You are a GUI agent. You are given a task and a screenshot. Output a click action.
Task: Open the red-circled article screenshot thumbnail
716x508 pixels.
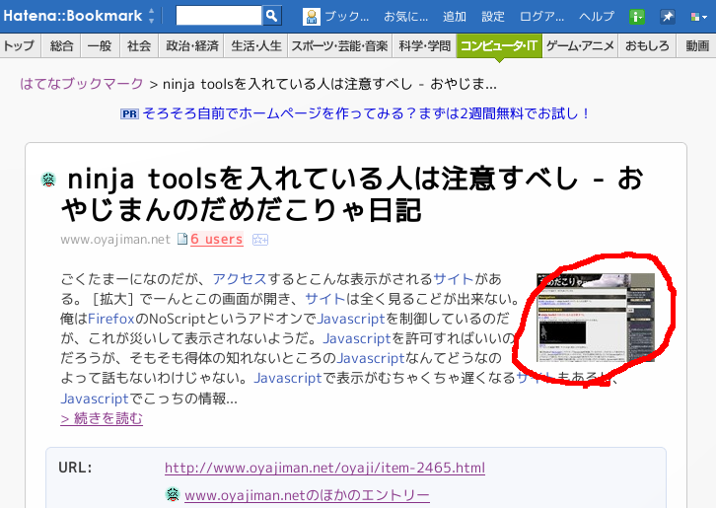(x=594, y=318)
